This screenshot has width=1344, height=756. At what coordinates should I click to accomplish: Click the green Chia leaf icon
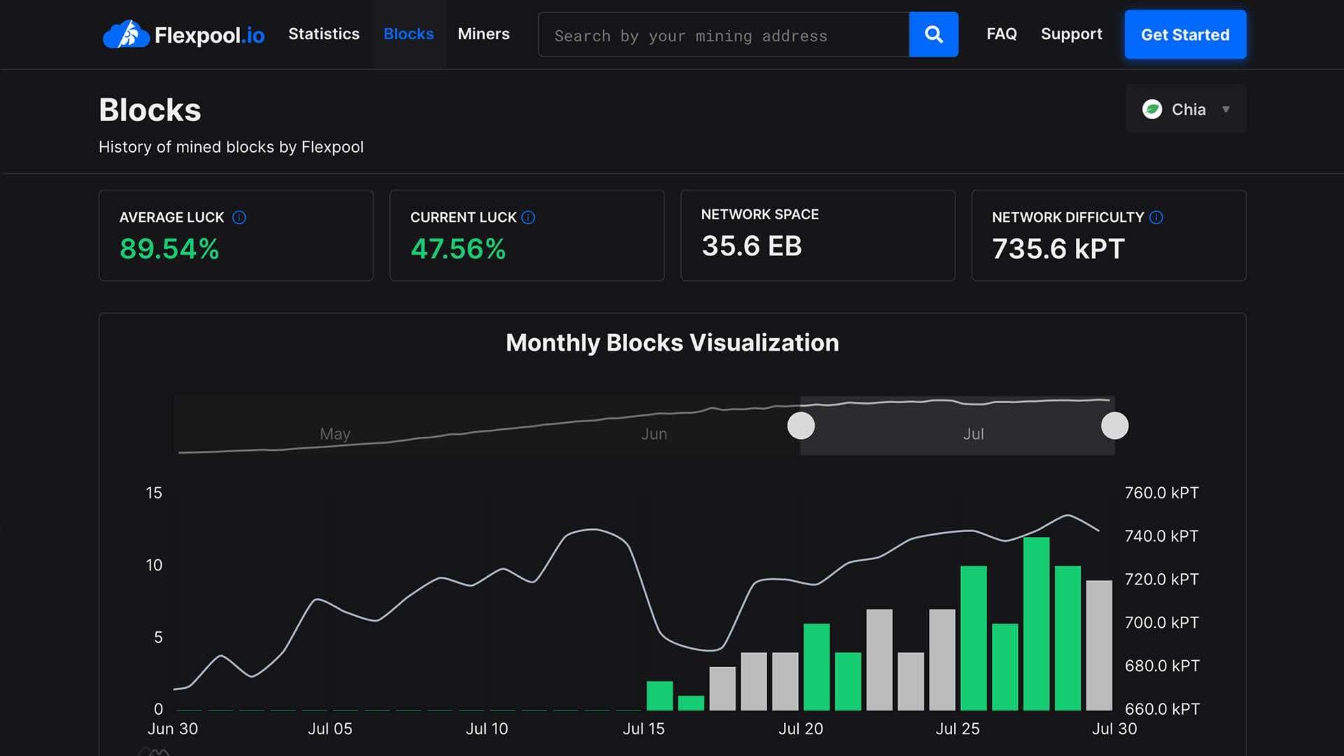[1151, 109]
